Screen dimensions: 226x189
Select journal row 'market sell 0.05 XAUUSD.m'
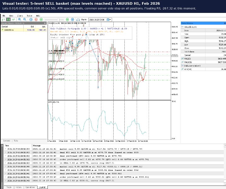114,166
